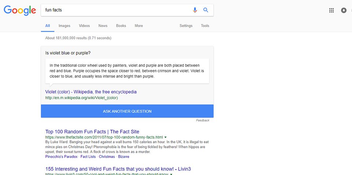Run the search with the magnifier icon

[206, 10]
